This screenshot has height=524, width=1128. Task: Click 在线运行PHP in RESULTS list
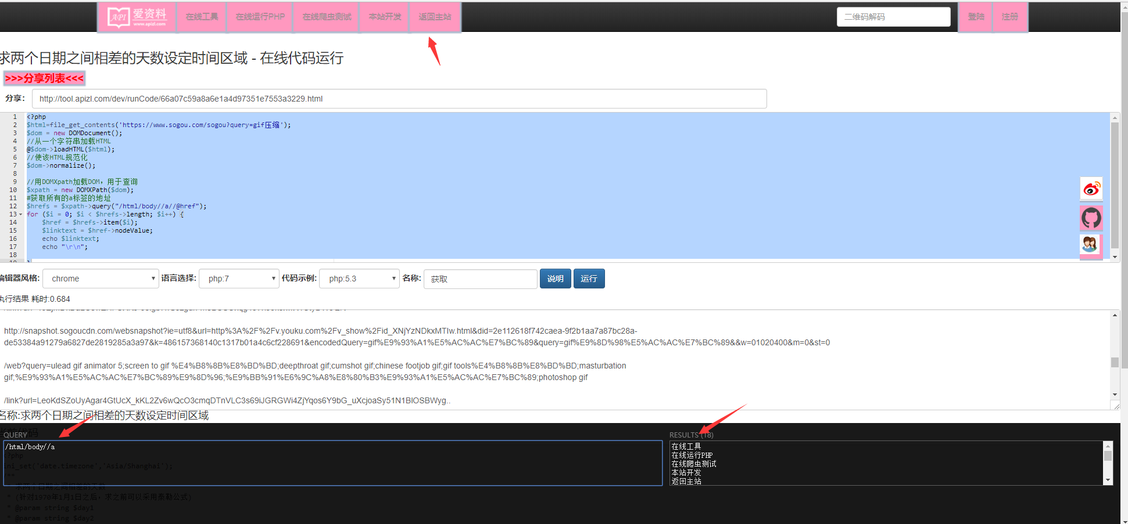click(x=692, y=455)
